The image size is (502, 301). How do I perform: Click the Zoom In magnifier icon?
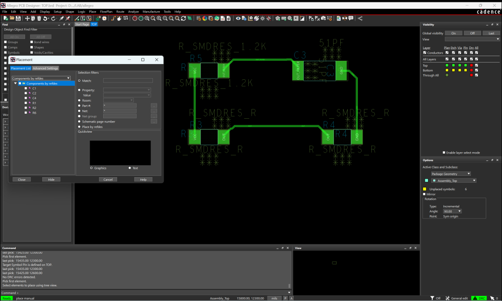(x=159, y=18)
